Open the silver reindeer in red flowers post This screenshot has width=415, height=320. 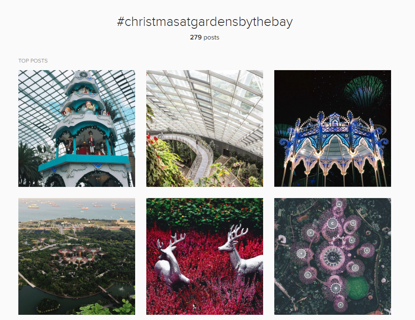point(205,256)
